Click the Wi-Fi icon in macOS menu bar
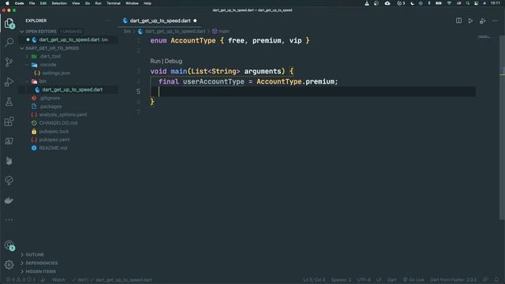 pos(449,3)
